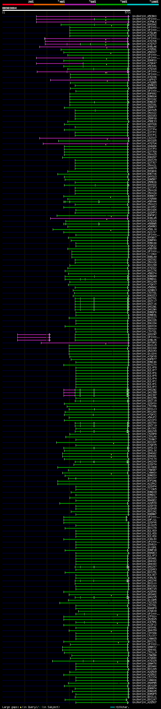Open hit UniRef100_A7Q7U2

144,35
